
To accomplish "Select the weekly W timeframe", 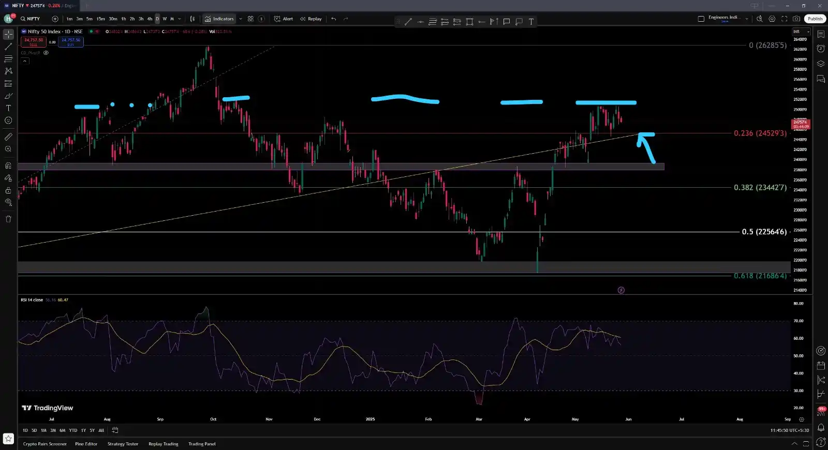I will [165, 19].
